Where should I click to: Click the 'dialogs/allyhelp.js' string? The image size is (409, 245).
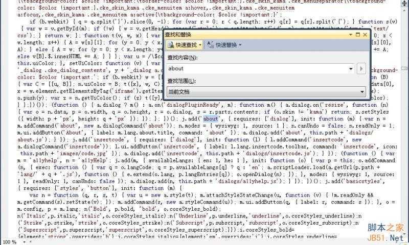tap(249, 182)
